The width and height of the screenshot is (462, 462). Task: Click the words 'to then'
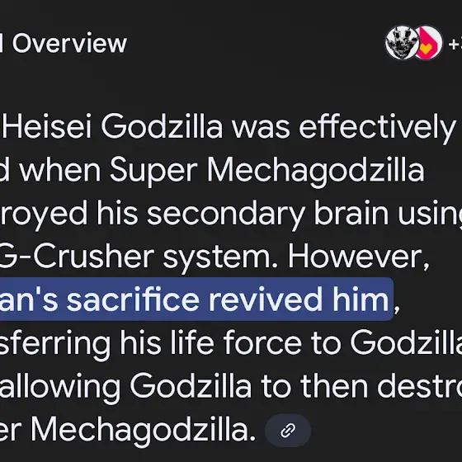tap(314, 386)
